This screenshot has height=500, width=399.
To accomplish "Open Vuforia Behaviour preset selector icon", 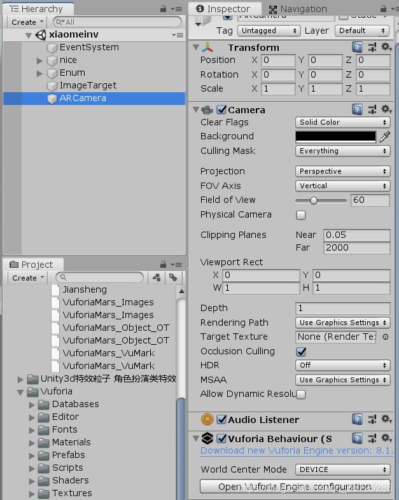I will [x=372, y=438].
